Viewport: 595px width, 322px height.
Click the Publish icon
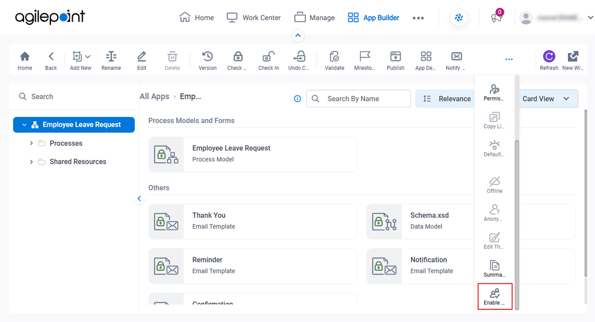point(396,61)
